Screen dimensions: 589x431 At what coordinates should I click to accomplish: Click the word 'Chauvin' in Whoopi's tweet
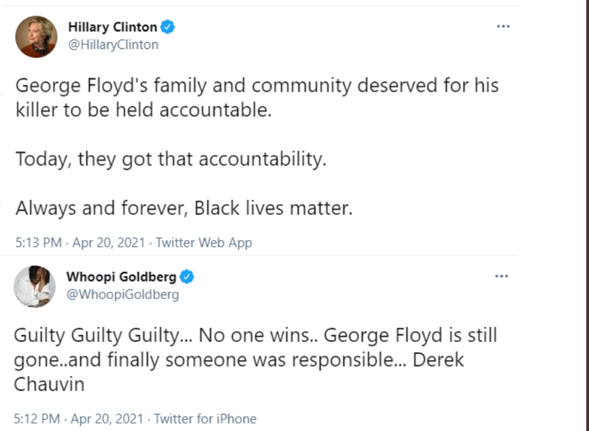[x=49, y=385]
